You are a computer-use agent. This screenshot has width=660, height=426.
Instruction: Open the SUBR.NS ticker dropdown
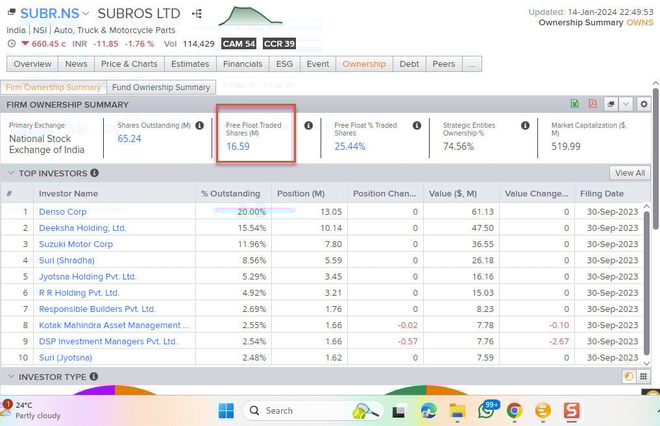(86, 14)
